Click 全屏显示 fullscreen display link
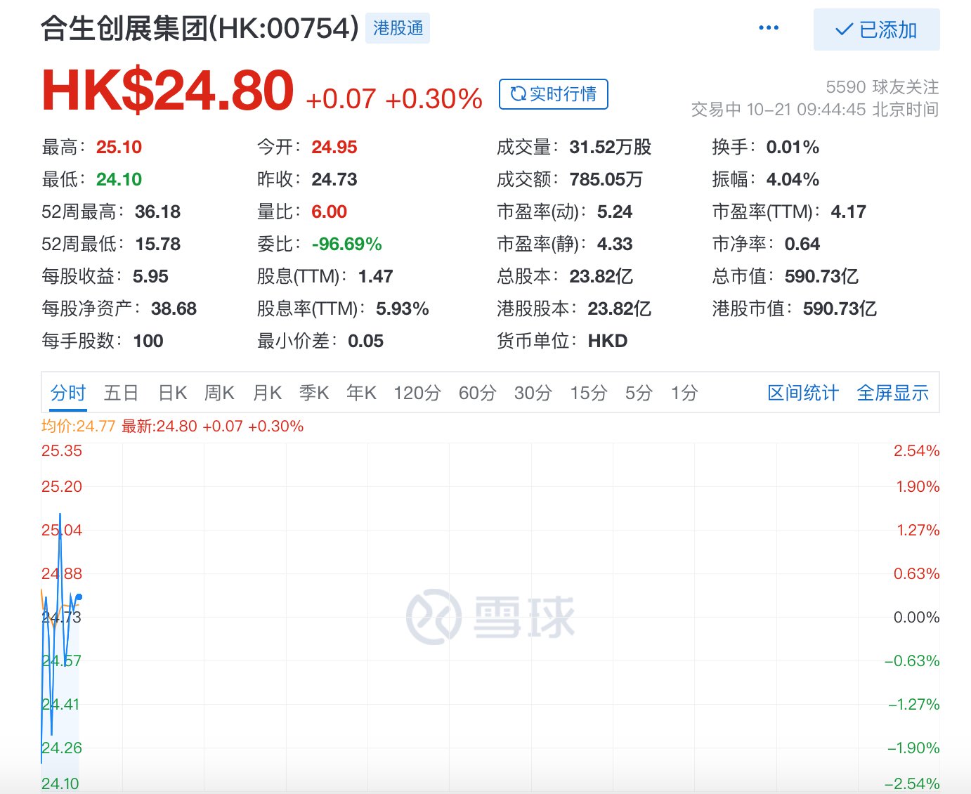Image resolution: width=971 pixels, height=794 pixels. (x=893, y=393)
